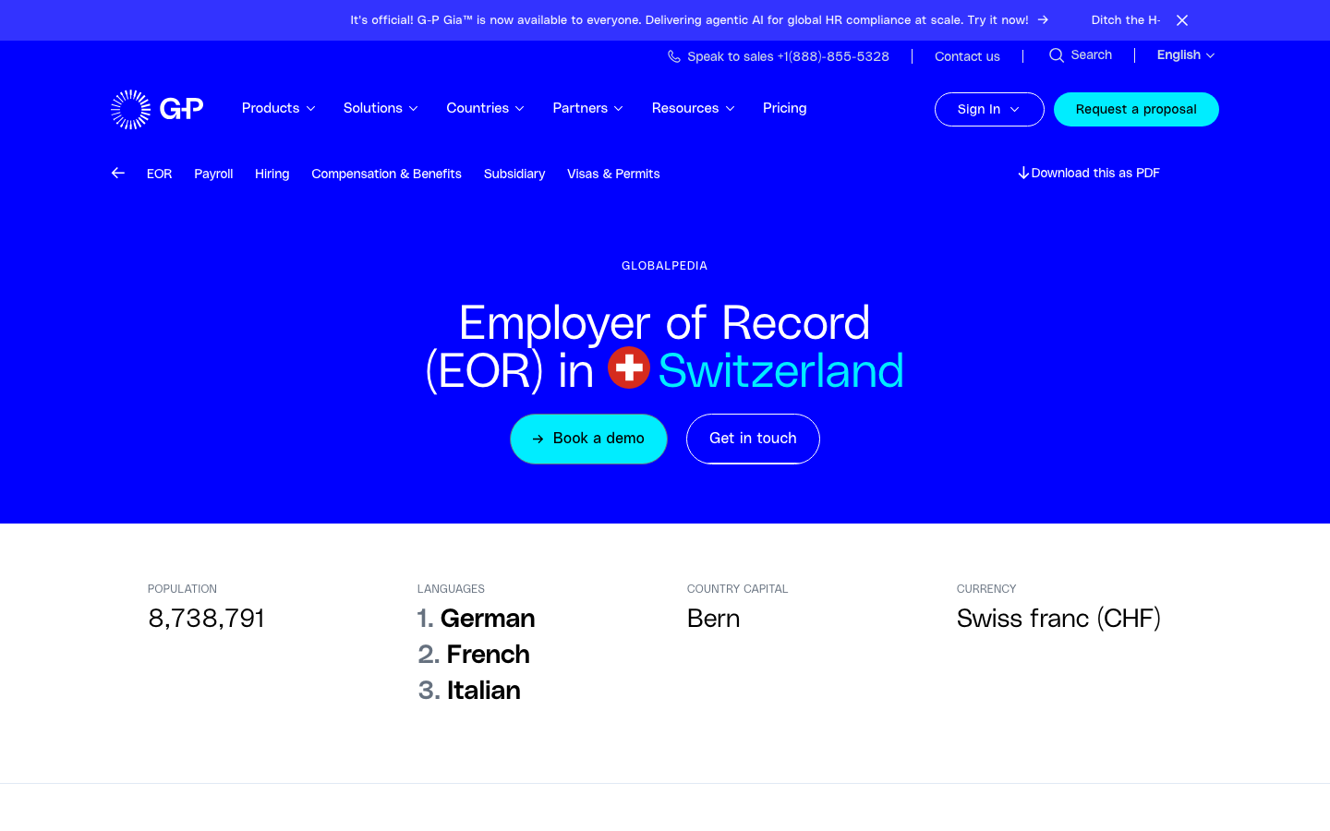Open the Visas & Permits tab

(613, 174)
